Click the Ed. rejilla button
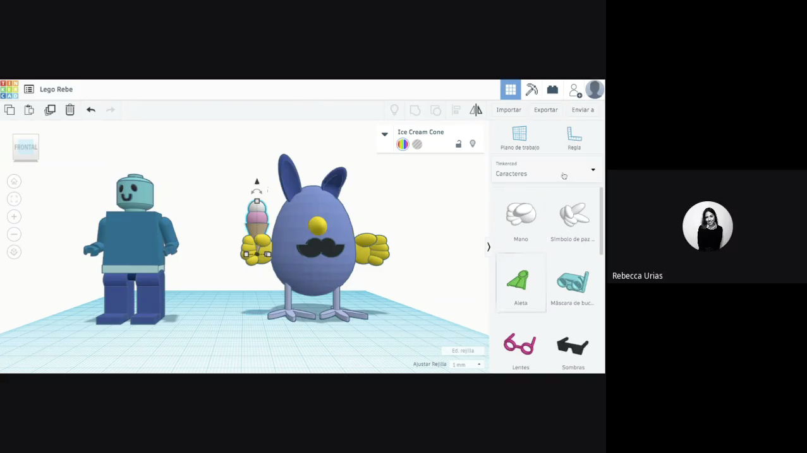807x453 pixels. coord(463,351)
